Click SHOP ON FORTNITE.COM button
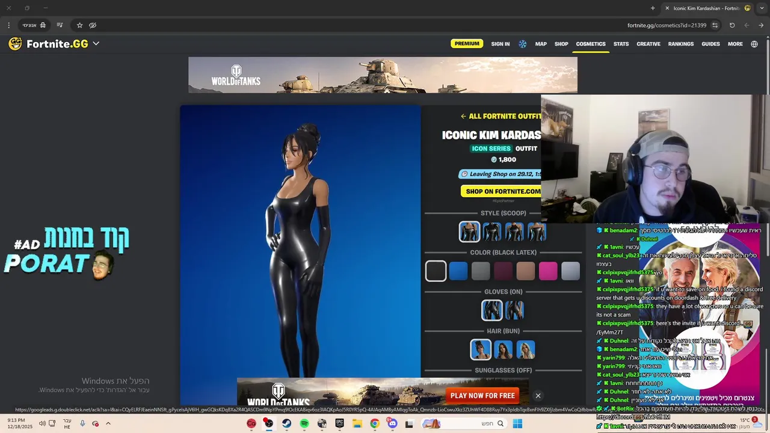The height and width of the screenshot is (433, 770). click(501, 191)
